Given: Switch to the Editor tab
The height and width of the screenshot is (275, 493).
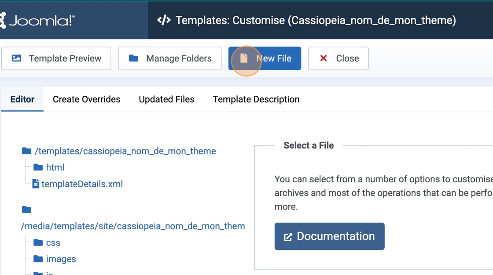Looking at the screenshot, I should [x=22, y=99].
